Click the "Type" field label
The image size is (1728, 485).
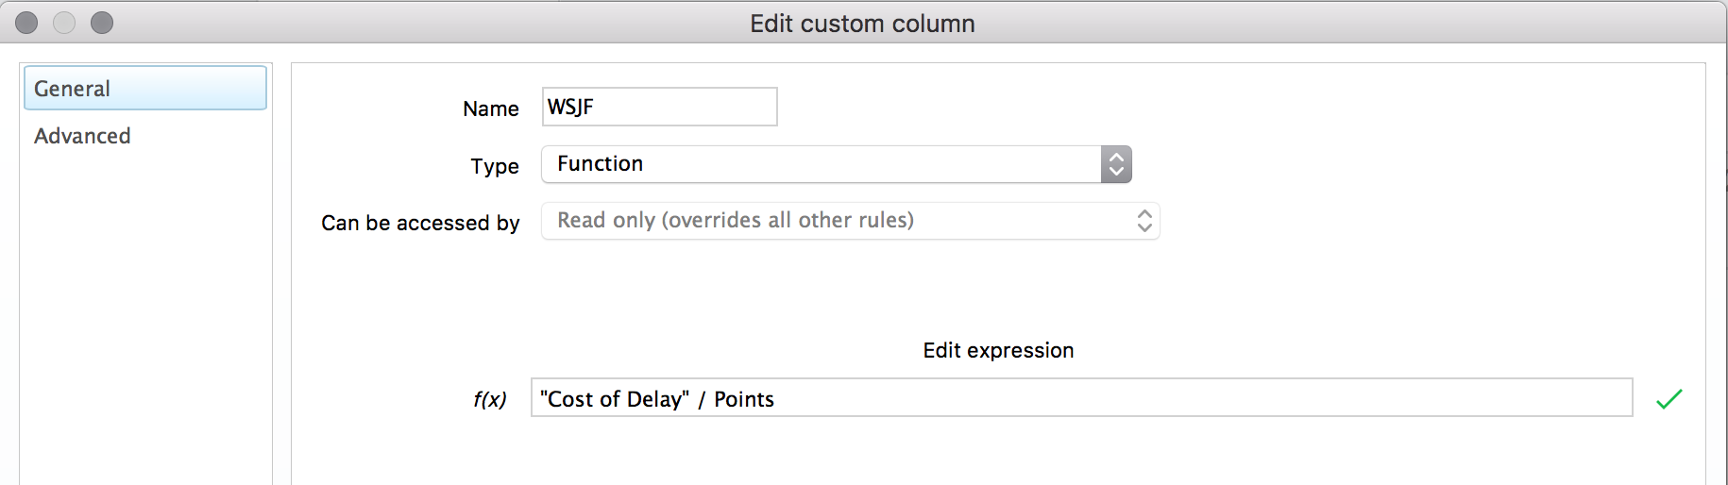point(495,166)
